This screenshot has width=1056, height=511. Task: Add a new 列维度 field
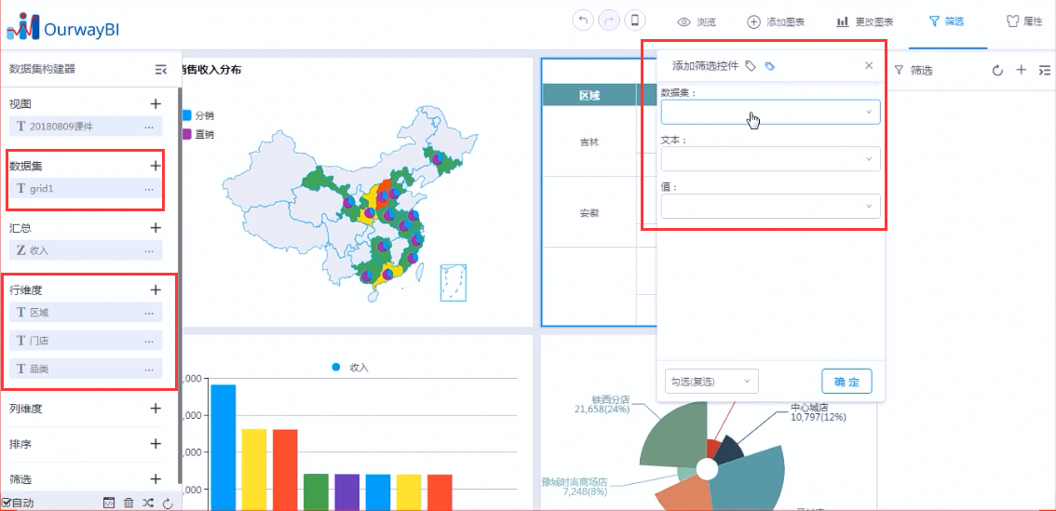pyautogui.click(x=156, y=409)
